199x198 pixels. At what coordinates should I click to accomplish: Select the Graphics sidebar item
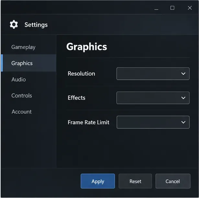tap(29, 63)
